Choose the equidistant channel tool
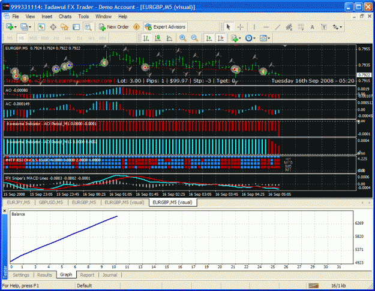The height and width of the screenshot is (291, 375). (289, 27)
